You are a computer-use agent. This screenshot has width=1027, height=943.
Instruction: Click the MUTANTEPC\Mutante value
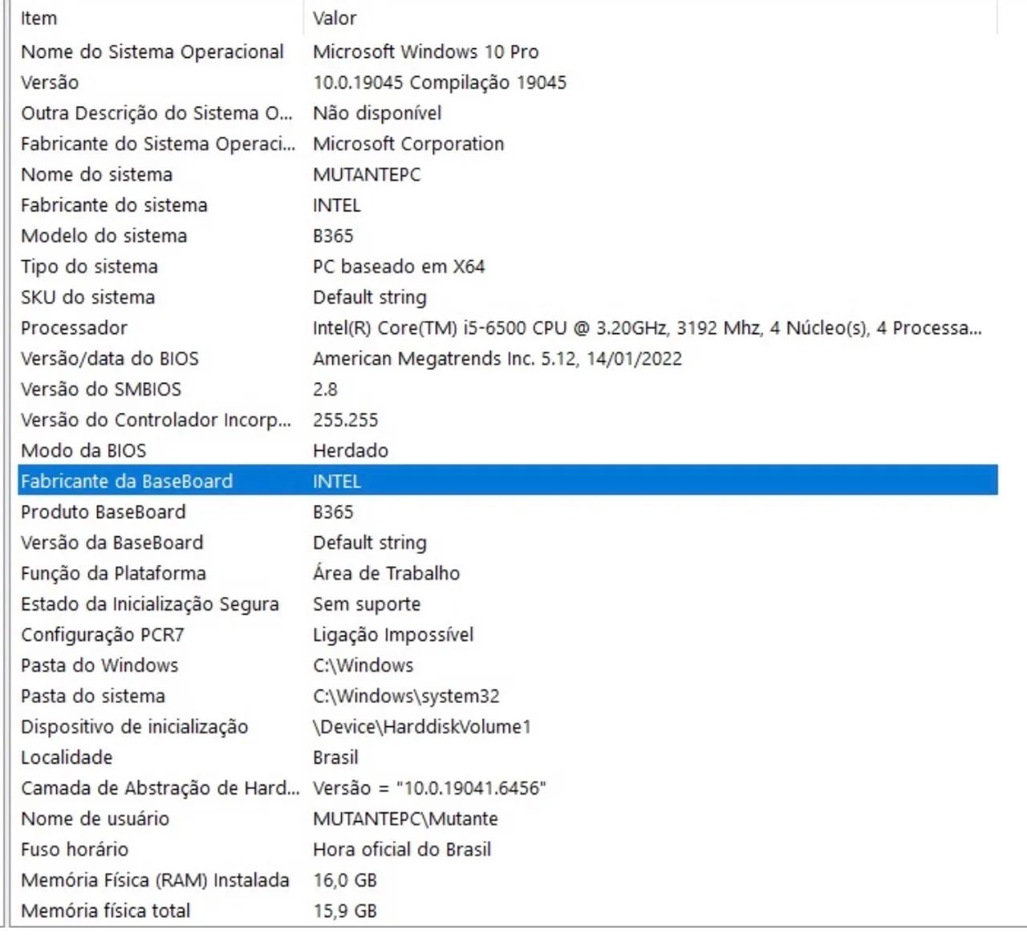[x=405, y=819]
